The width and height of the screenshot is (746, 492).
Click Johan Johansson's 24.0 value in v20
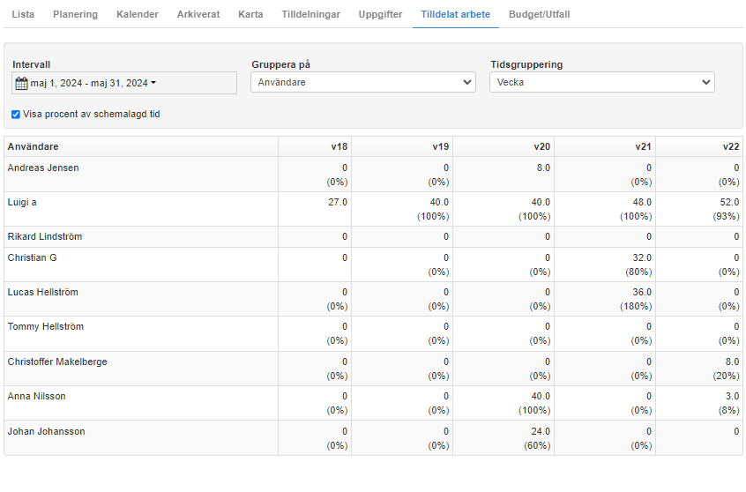[541, 431]
